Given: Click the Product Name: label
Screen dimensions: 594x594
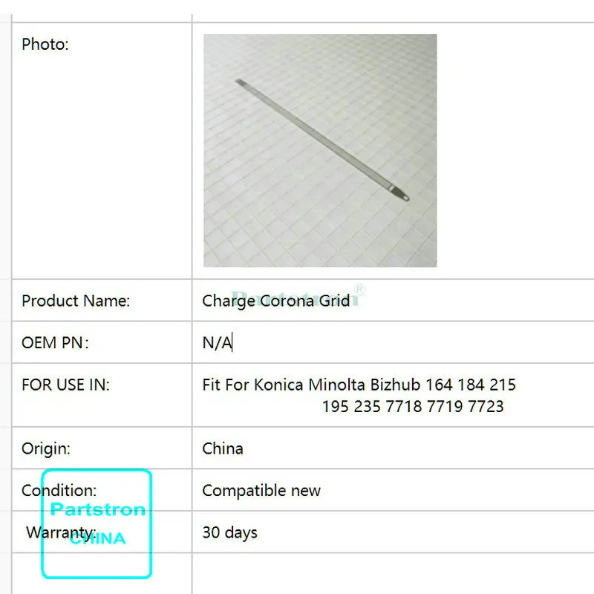Looking at the screenshot, I should click(76, 301).
